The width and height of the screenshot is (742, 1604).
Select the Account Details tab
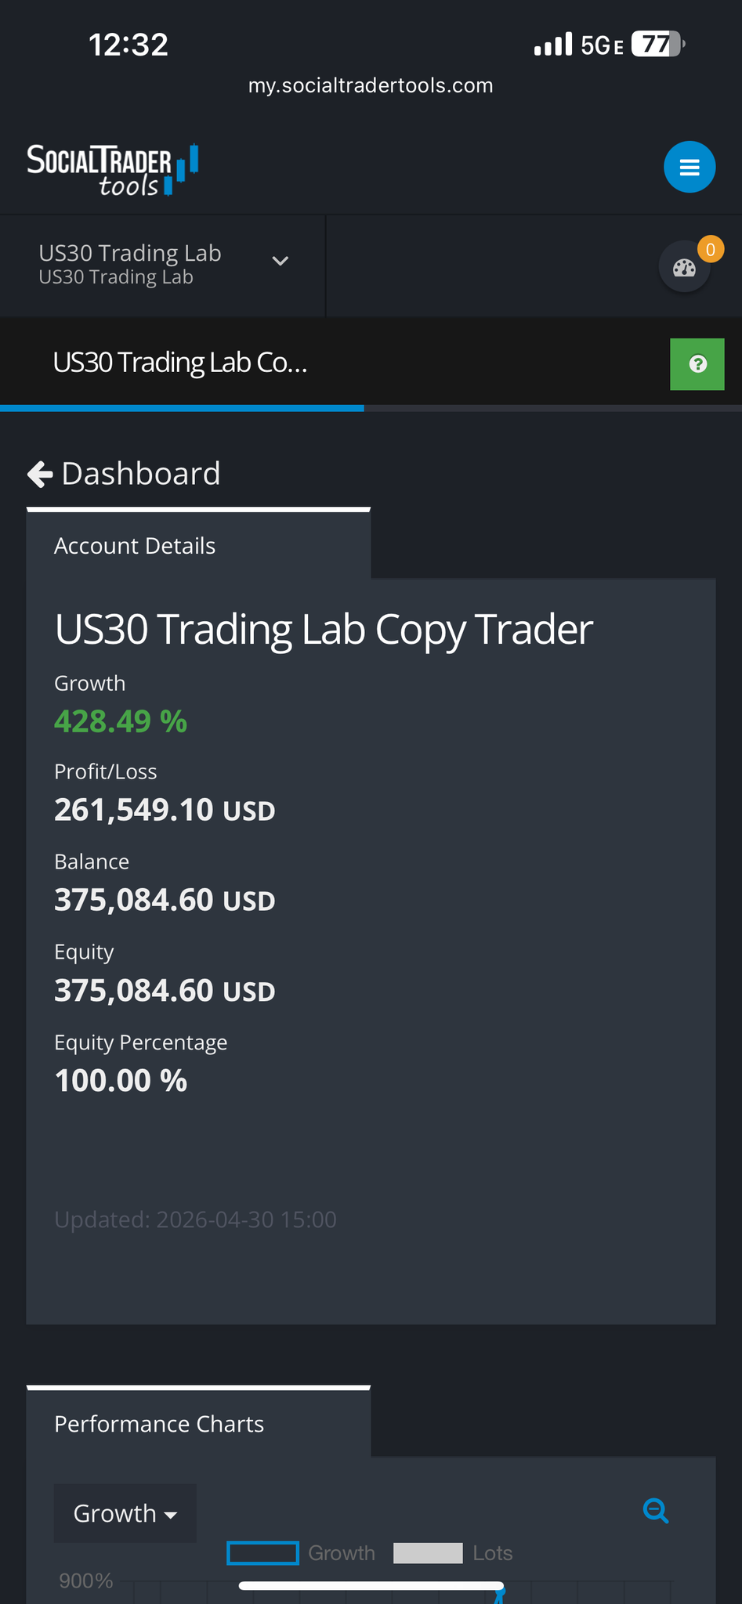click(x=135, y=546)
